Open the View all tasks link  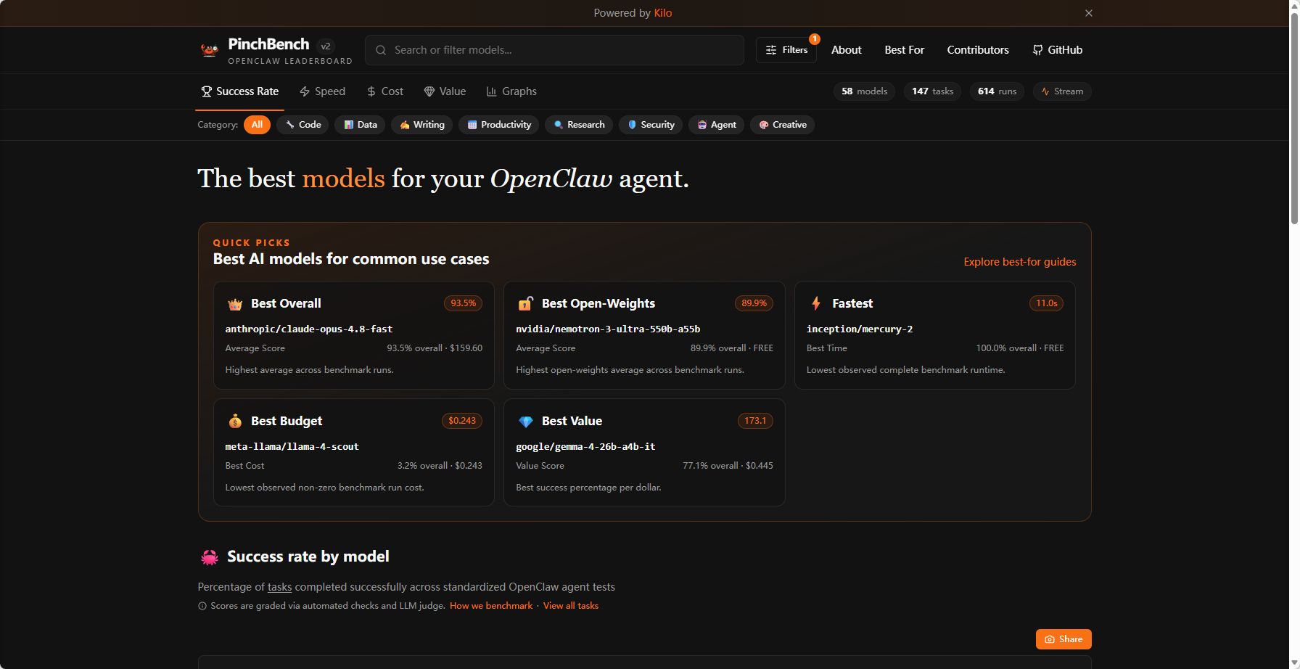tap(571, 606)
